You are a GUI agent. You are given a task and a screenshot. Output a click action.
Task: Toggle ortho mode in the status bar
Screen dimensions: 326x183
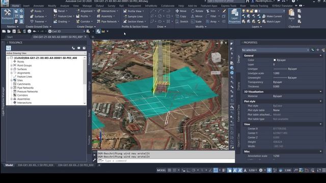tap(188, 170)
